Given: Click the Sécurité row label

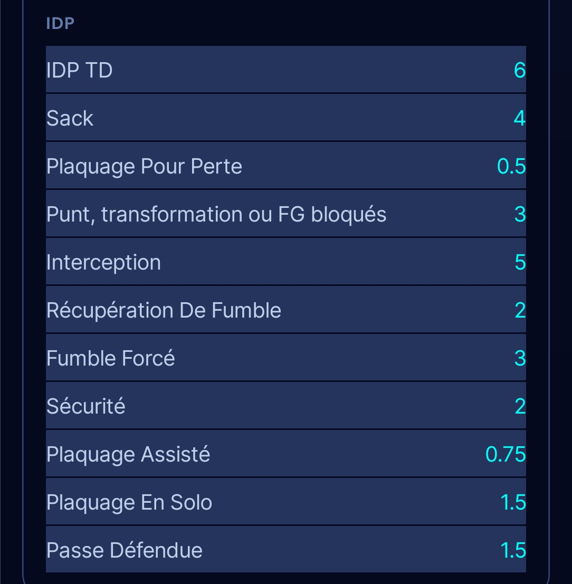Looking at the screenshot, I should coord(86,406).
